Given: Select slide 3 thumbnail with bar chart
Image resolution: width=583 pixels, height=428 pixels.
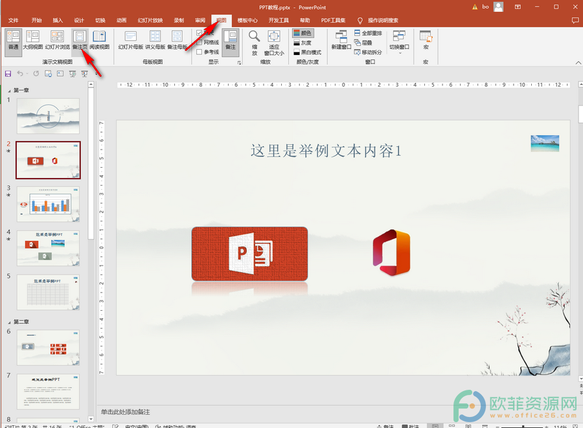Looking at the screenshot, I should (48, 205).
